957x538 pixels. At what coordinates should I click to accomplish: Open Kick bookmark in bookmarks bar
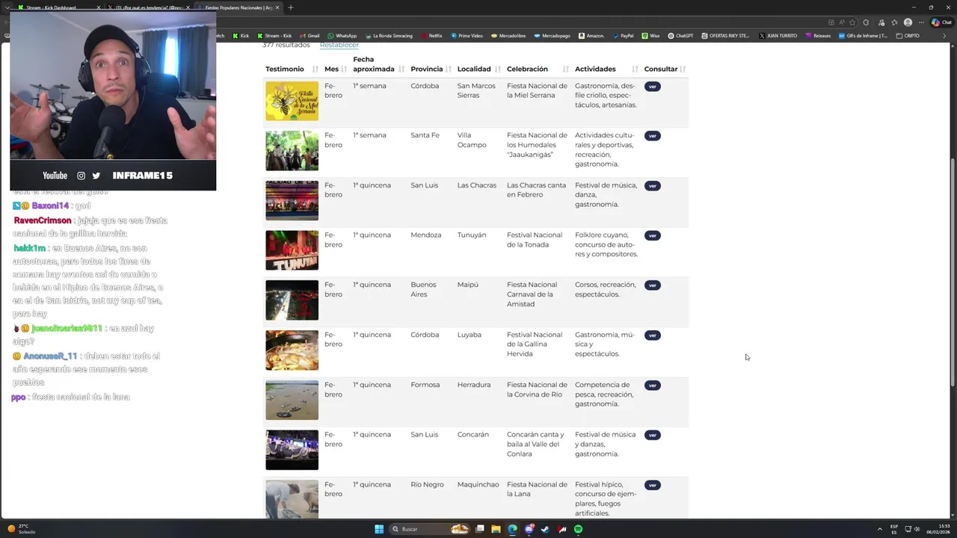240,36
